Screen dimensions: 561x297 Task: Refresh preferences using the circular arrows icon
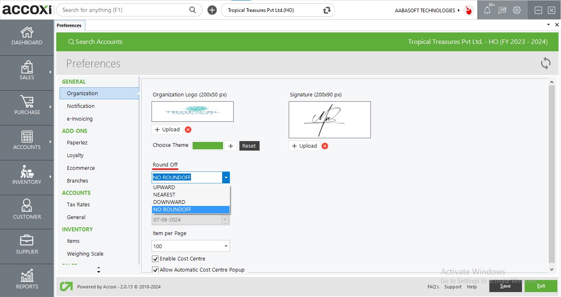coord(545,63)
